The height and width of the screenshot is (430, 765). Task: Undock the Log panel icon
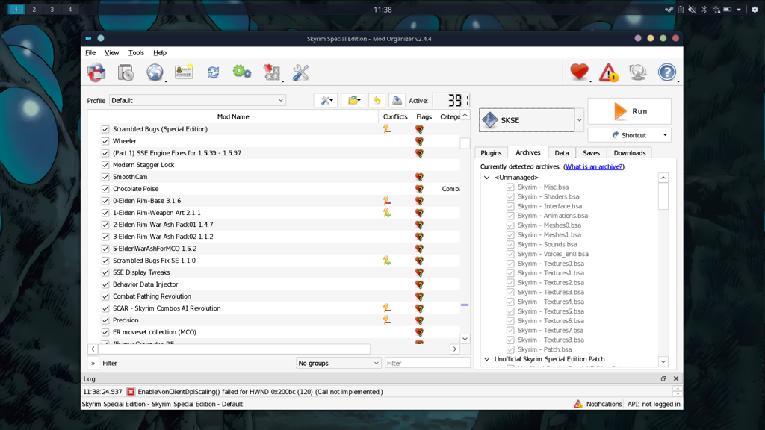coord(663,378)
